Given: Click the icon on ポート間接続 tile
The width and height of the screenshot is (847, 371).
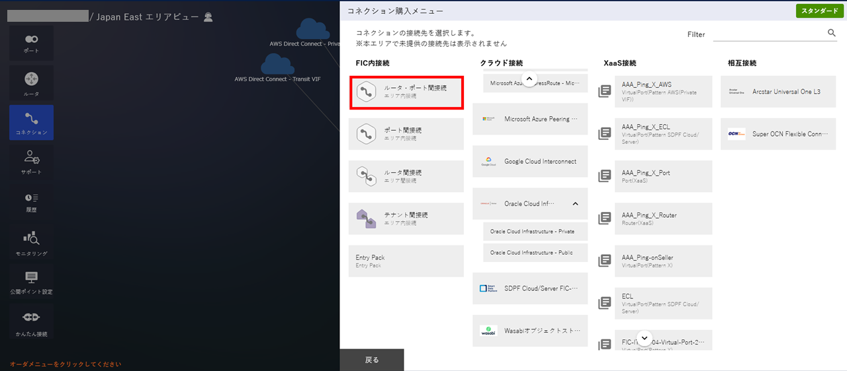Looking at the screenshot, I should 366,134.
